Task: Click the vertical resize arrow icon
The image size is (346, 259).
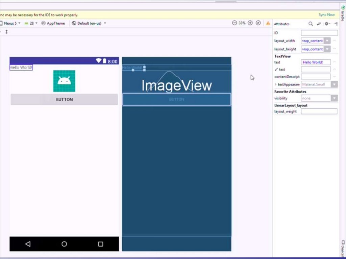Action: tap(6, 31)
